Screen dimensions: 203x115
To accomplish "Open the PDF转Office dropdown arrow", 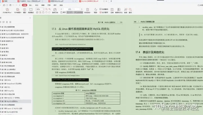I will (12, 13).
